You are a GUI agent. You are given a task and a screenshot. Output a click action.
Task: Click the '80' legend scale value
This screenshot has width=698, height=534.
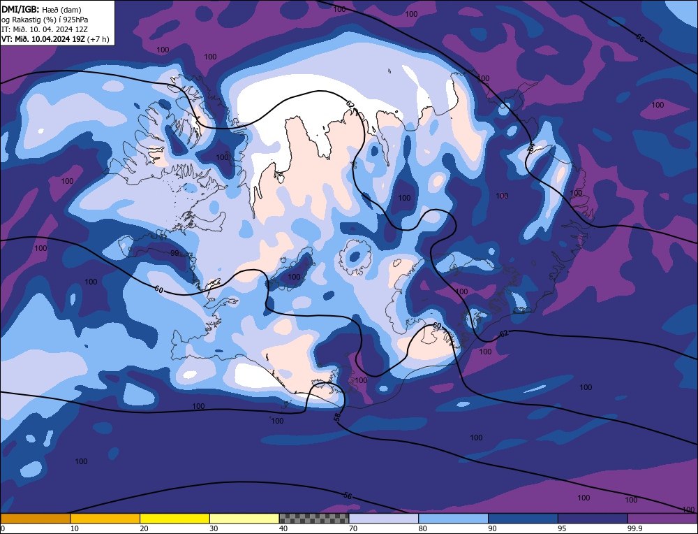point(422,528)
